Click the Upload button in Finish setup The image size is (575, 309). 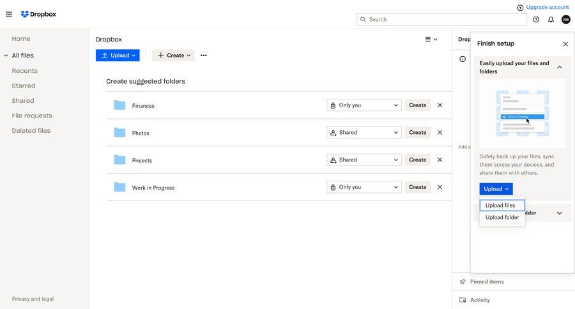[x=496, y=189]
